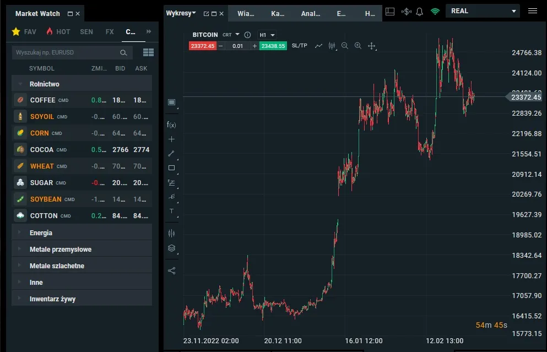Image resolution: width=547 pixels, height=352 pixels.
Task: Click the line chart icon beside SL/TP
Action: [x=318, y=46]
